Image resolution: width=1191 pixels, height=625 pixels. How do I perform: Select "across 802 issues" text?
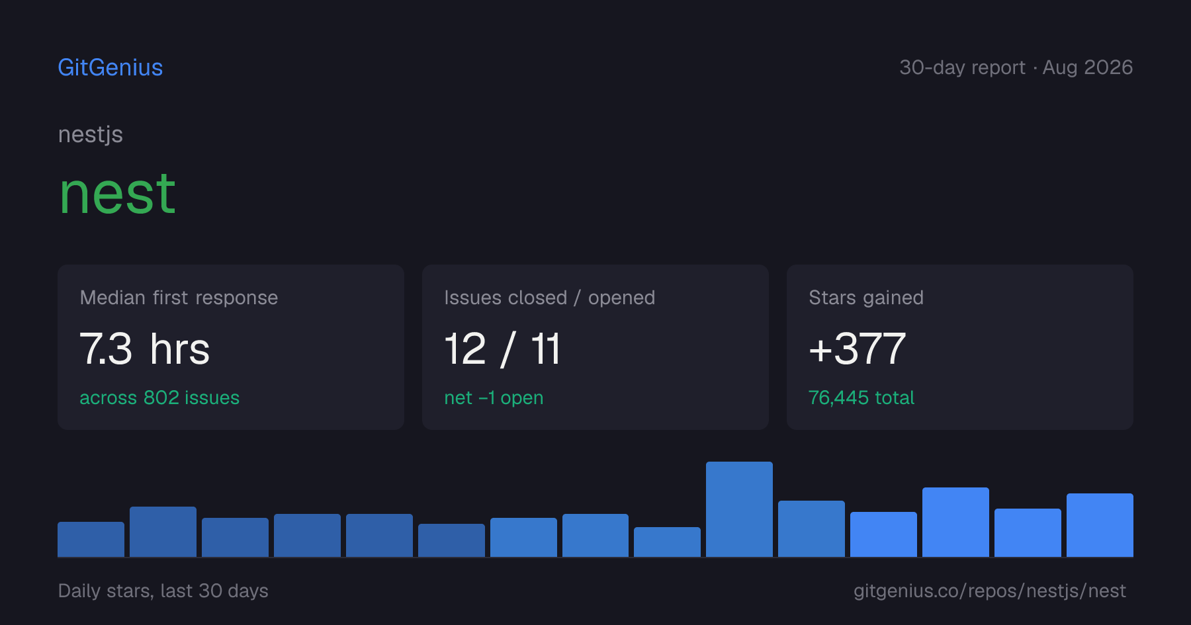pyautogui.click(x=159, y=397)
